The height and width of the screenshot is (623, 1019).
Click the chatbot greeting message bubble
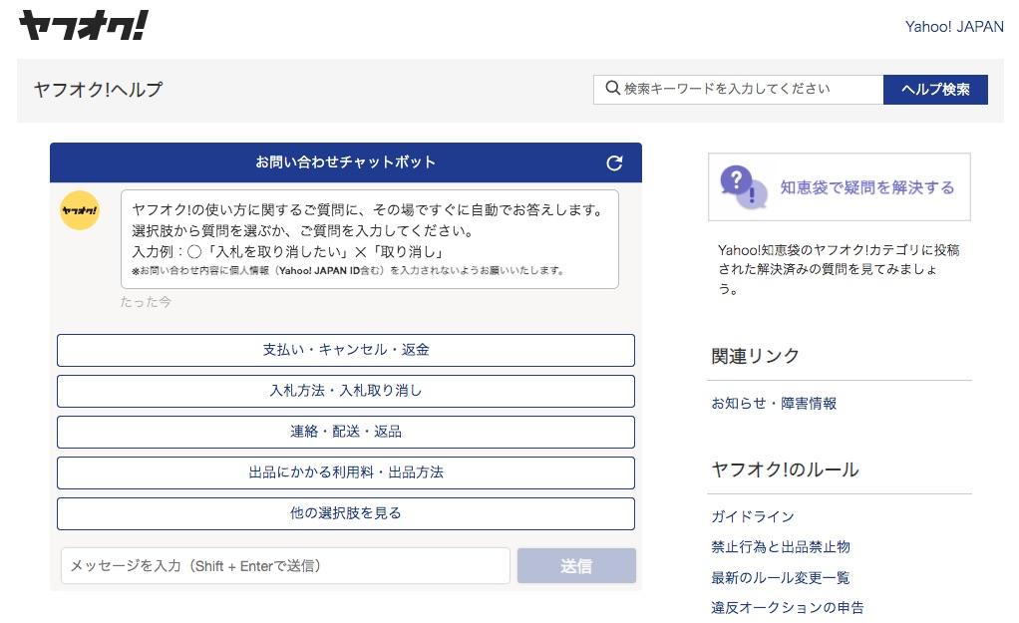[x=370, y=239]
